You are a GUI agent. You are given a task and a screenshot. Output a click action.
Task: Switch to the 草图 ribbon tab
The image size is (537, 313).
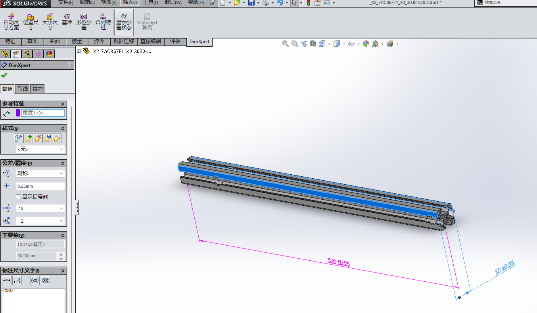33,42
